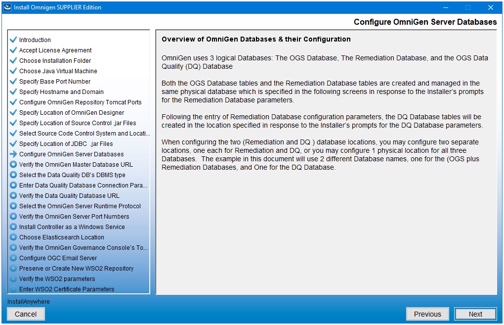Click the checkmark icon beside Introduction
This screenshot has height=325, width=504.
[13, 40]
